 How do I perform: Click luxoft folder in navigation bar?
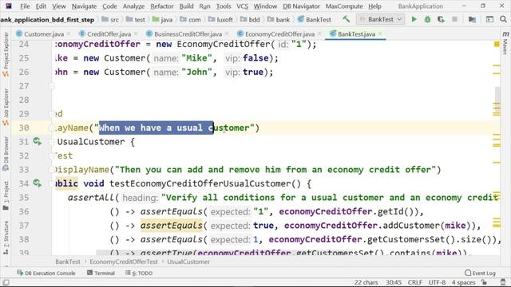point(220,19)
